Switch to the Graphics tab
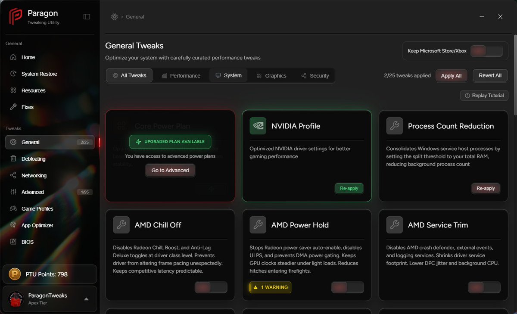517x314 pixels. click(x=271, y=75)
